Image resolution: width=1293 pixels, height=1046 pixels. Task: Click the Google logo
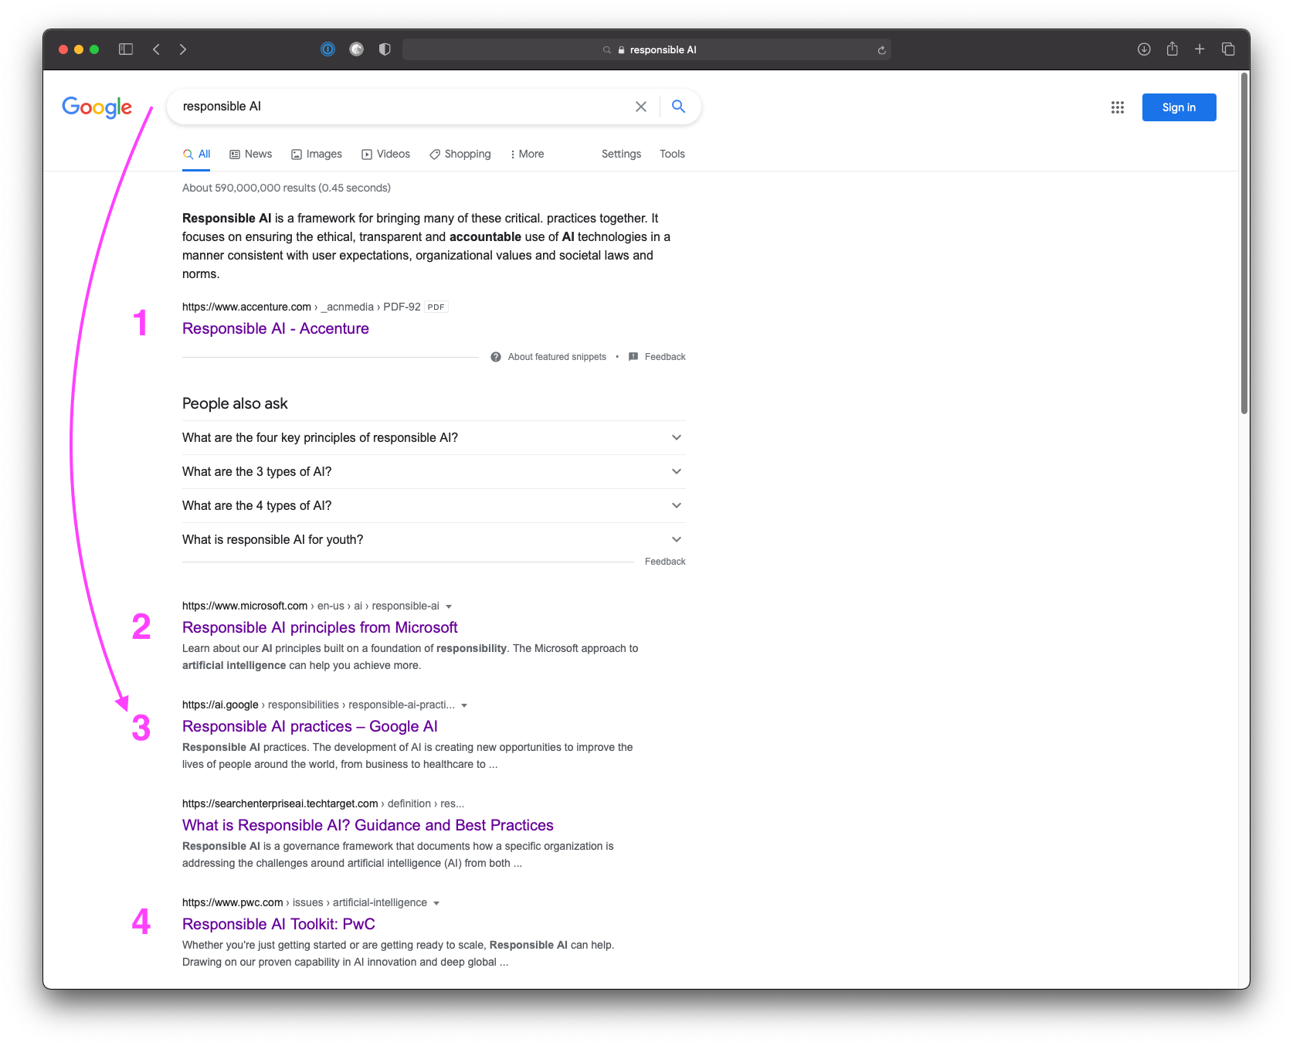pyautogui.click(x=97, y=107)
